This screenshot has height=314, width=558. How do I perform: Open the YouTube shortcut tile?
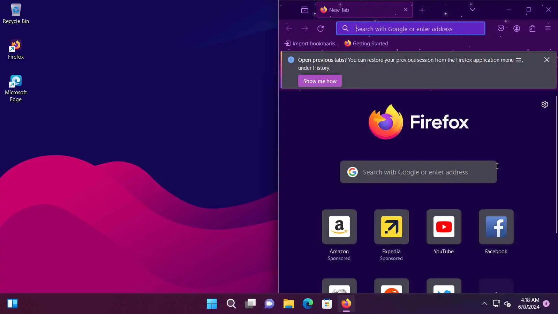click(444, 227)
